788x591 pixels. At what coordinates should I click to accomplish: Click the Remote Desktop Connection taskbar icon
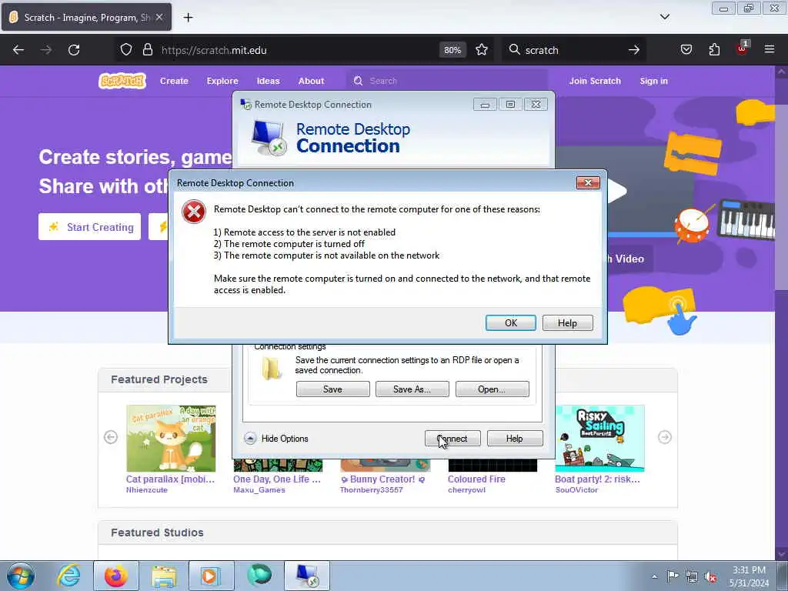307,576
